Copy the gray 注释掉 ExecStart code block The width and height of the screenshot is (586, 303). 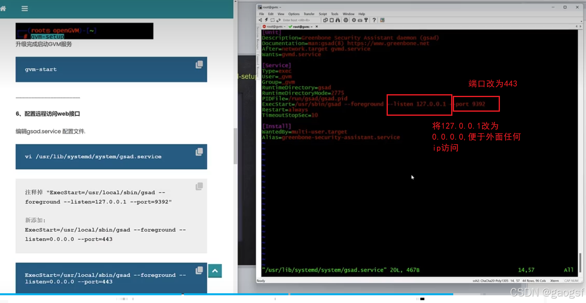pos(199,186)
